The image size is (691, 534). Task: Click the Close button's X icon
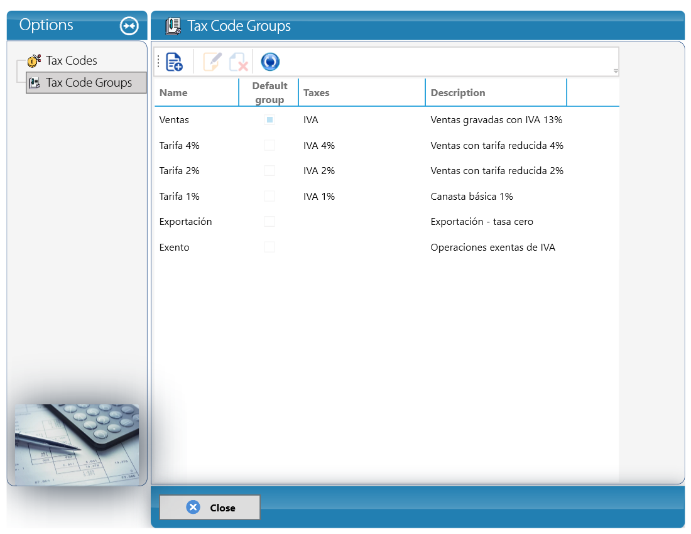tap(193, 507)
